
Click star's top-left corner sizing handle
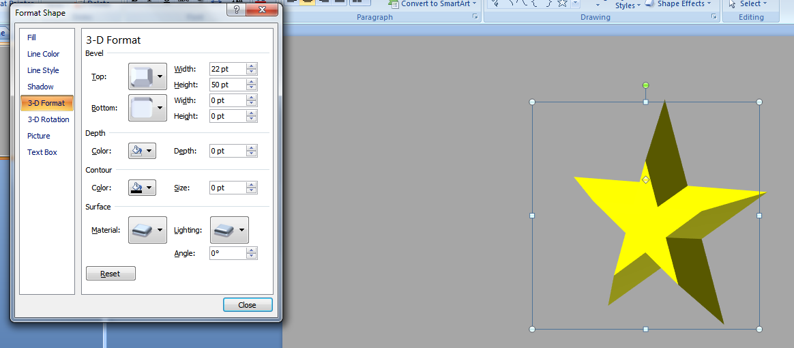pyautogui.click(x=532, y=102)
